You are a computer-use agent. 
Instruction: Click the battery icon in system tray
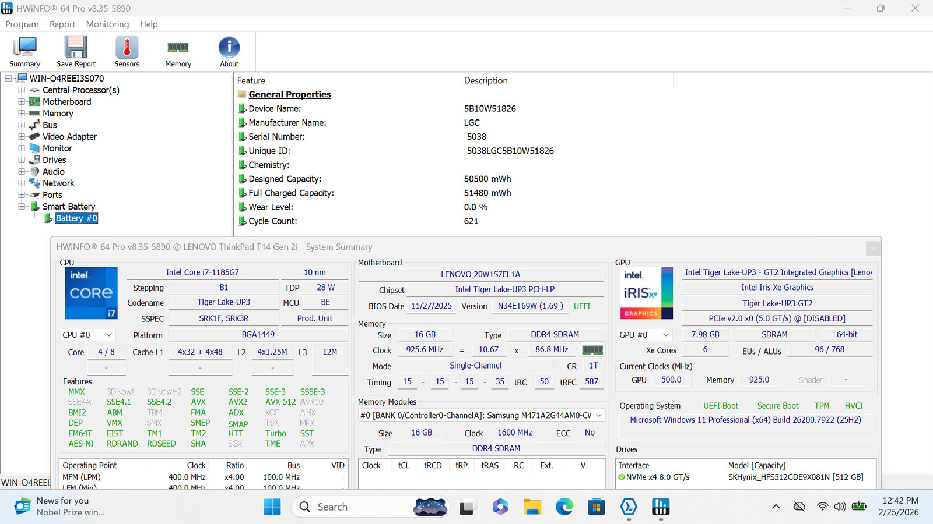pos(859,507)
